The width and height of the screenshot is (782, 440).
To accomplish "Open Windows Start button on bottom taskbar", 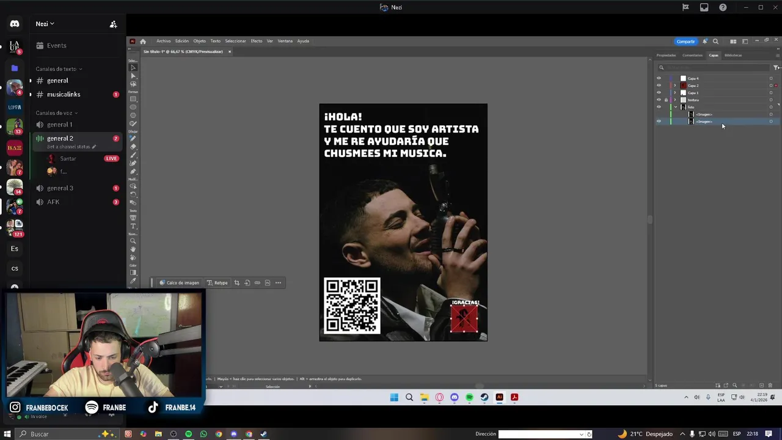I will click(7, 434).
